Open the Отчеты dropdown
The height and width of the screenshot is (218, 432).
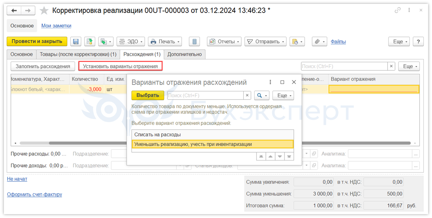pyautogui.click(x=224, y=42)
